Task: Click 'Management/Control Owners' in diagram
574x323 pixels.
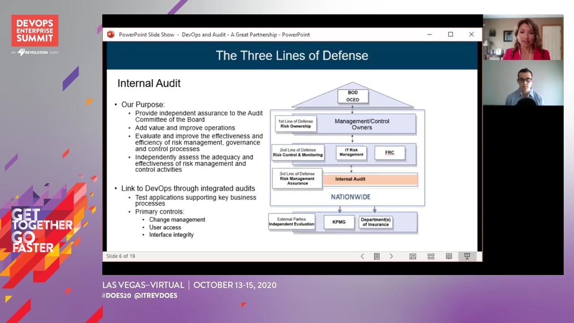Action: (362, 124)
